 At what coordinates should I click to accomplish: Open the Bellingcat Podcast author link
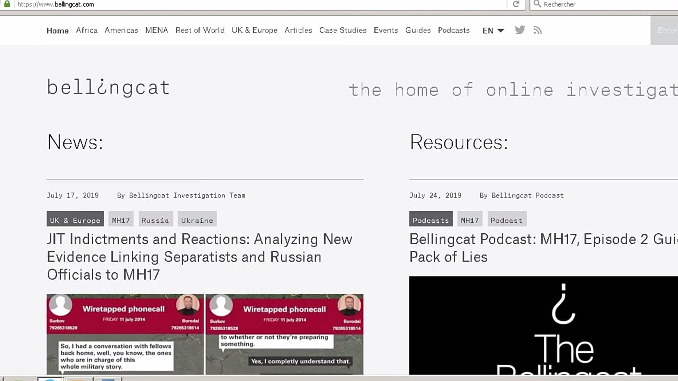[527, 195]
